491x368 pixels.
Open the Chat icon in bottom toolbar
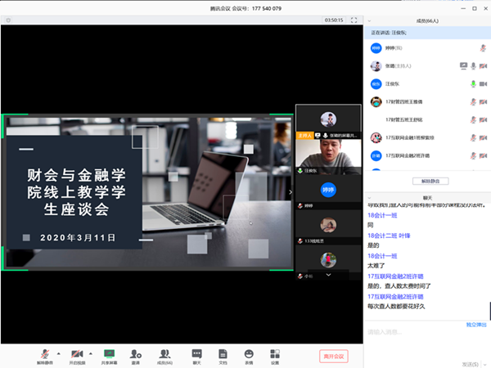[x=196, y=353]
